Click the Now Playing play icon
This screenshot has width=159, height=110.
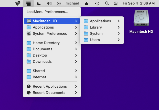coord(59,4)
